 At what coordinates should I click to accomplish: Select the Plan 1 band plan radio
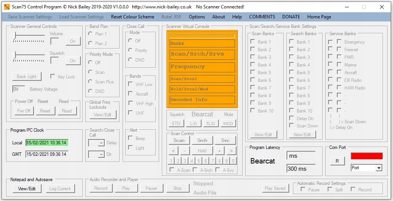coord(91,34)
